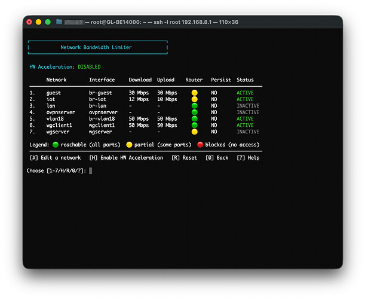The image size is (365, 299).
Task: Click the terminal window title text
Action: tap(162, 22)
